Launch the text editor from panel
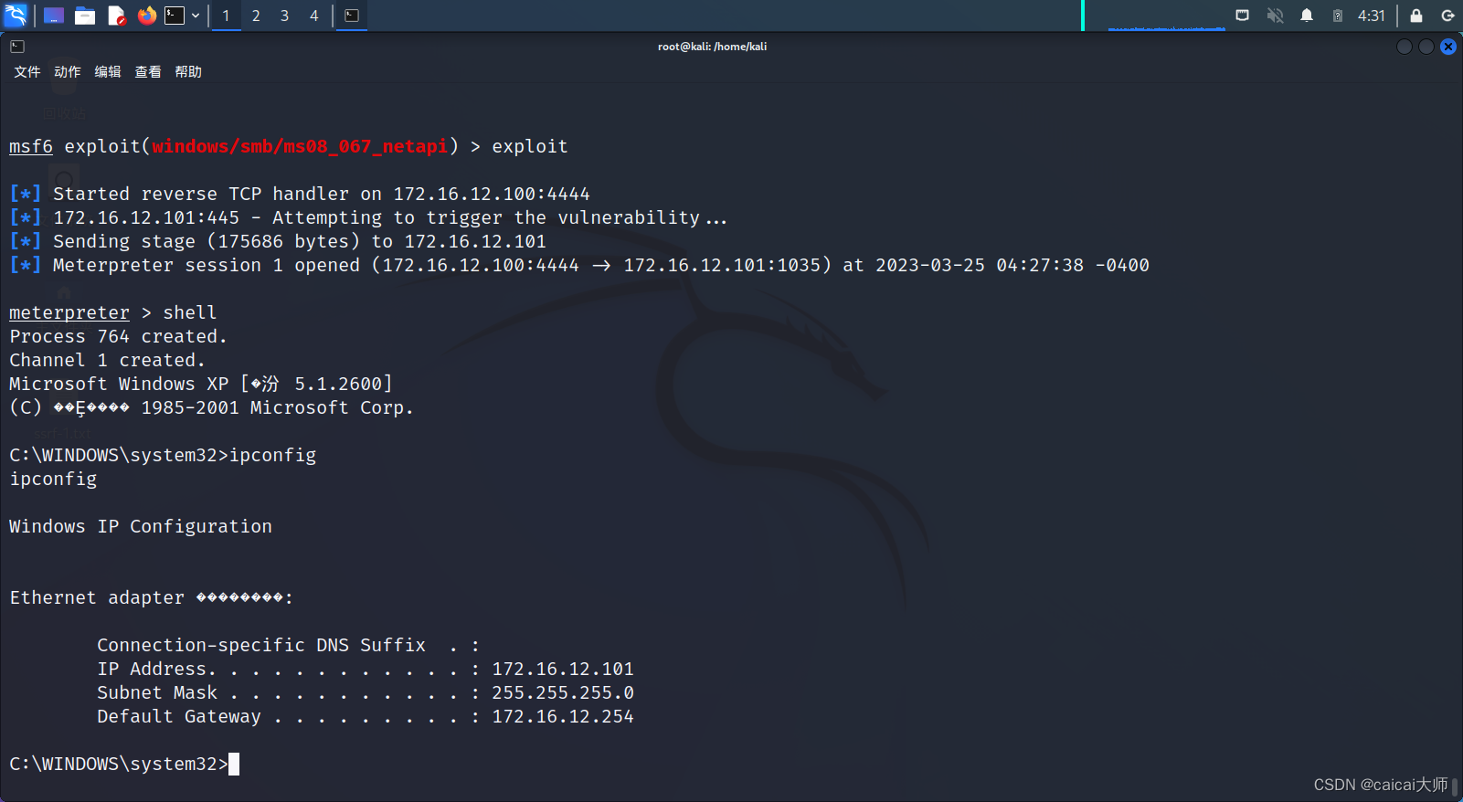This screenshot has width=1463, height=802. (116, 16)
